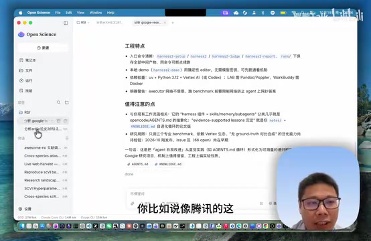This screenshot has width=371, height=241.
Task: Open the Cross-species scR... session
Action: click(43, 197)
